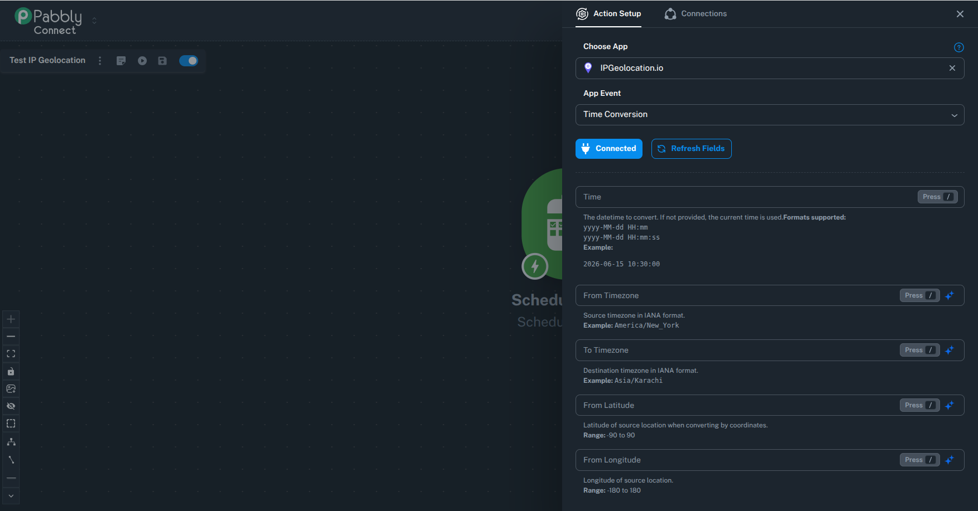Switch to the Connections tab

point(696,14)
